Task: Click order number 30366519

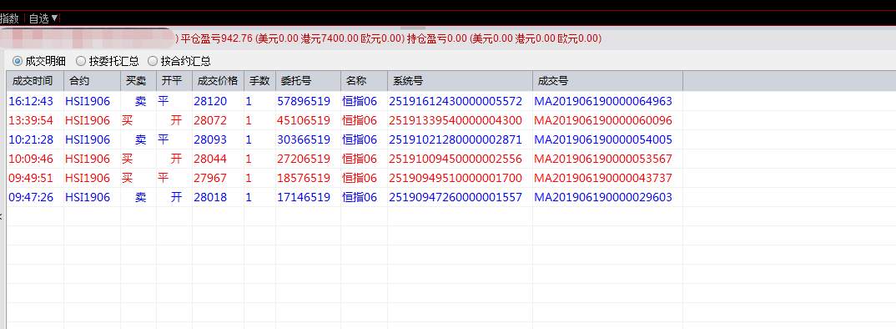Action: click(304, 139)
